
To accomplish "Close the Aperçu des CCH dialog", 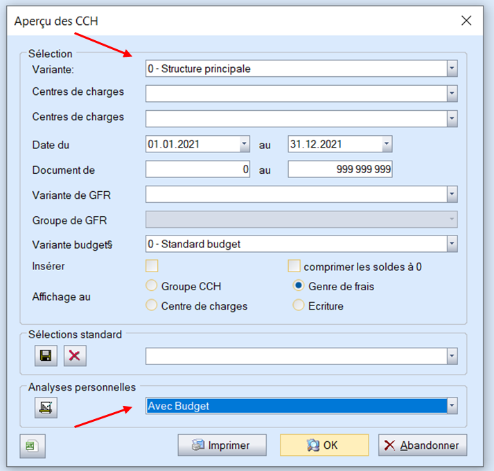I will click(x=466, y=21).
